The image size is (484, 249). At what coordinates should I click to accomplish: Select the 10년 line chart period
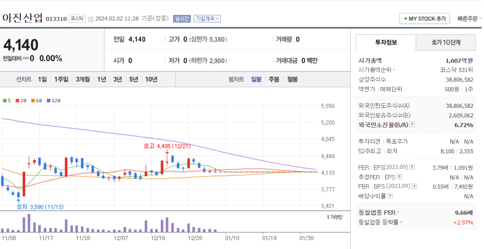pos(151,79)
